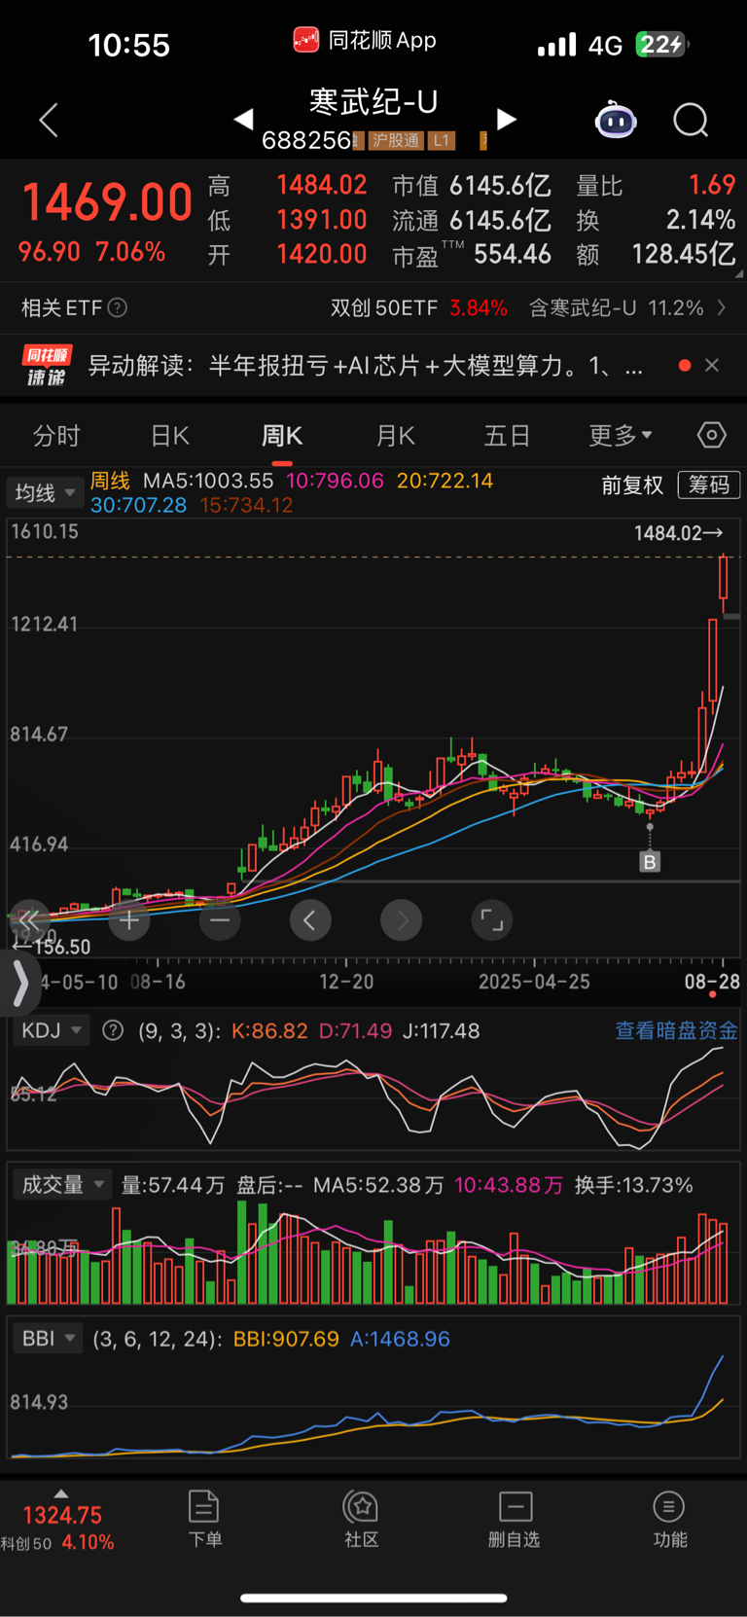Move chart left with arrow button
The width and height of the screenshot is (747, 1617).
click(x=310, y=919)
